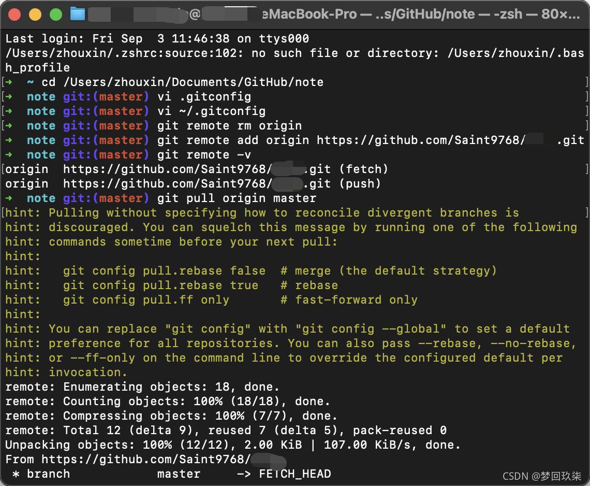This screenshot has height=486, width=590.
Task: Minimize the terminal with the yellow button
Action: click(35, 15)
